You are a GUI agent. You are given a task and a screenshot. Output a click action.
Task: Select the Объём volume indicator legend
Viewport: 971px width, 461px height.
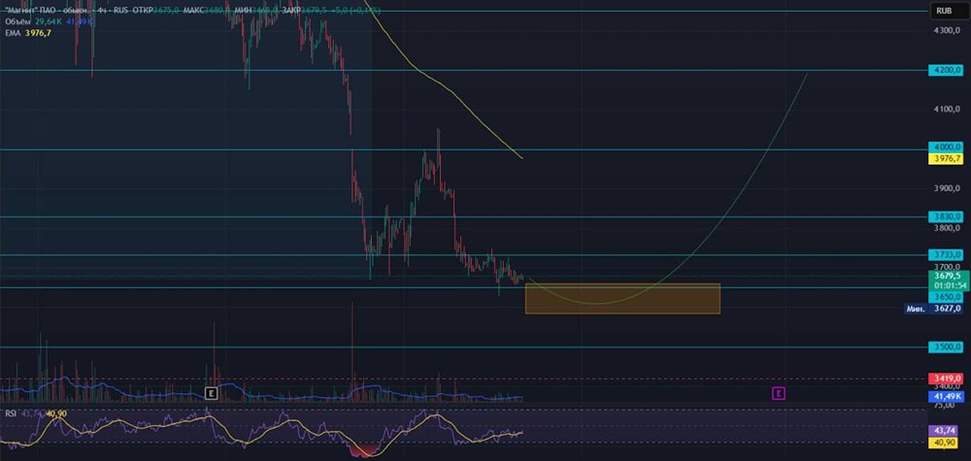pos(48,21)
